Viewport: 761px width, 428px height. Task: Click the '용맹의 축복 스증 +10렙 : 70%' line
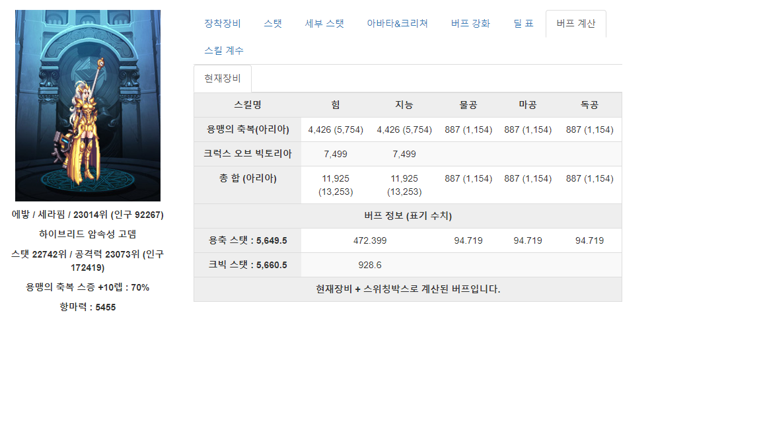coord(88,287)
